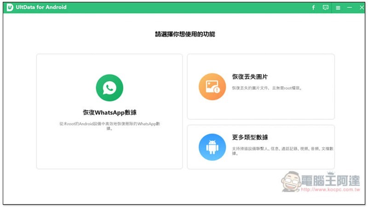
Task: Open the feedback chat bubble icon
Action: (x=326, y=8)
